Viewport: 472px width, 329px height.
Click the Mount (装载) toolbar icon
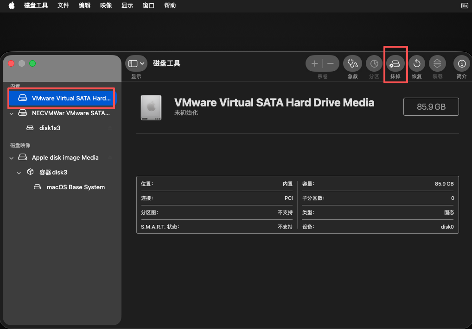click(x=437, y=64)
